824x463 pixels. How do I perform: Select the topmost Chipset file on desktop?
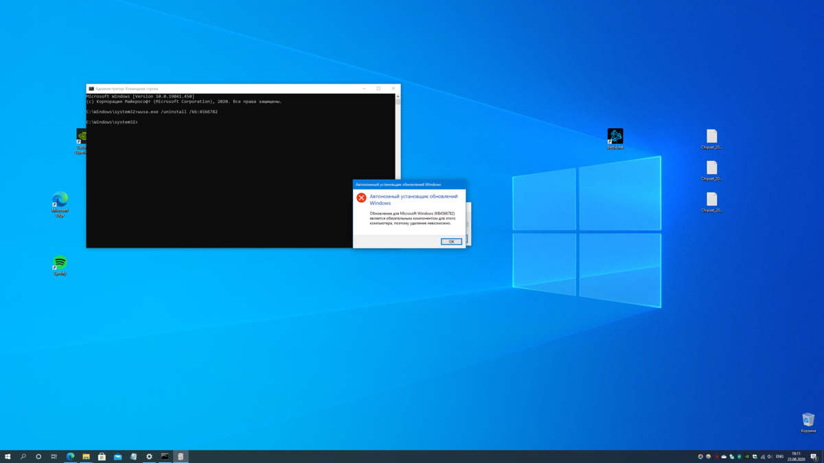[x=711, y=136]
